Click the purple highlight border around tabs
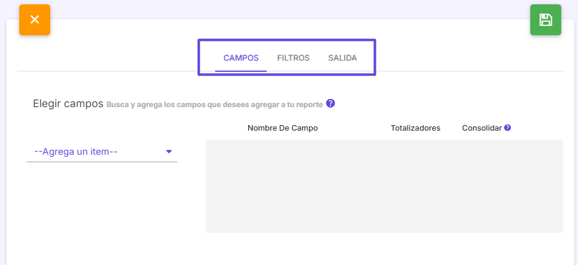The image size is (578, 265). [287, 40]
